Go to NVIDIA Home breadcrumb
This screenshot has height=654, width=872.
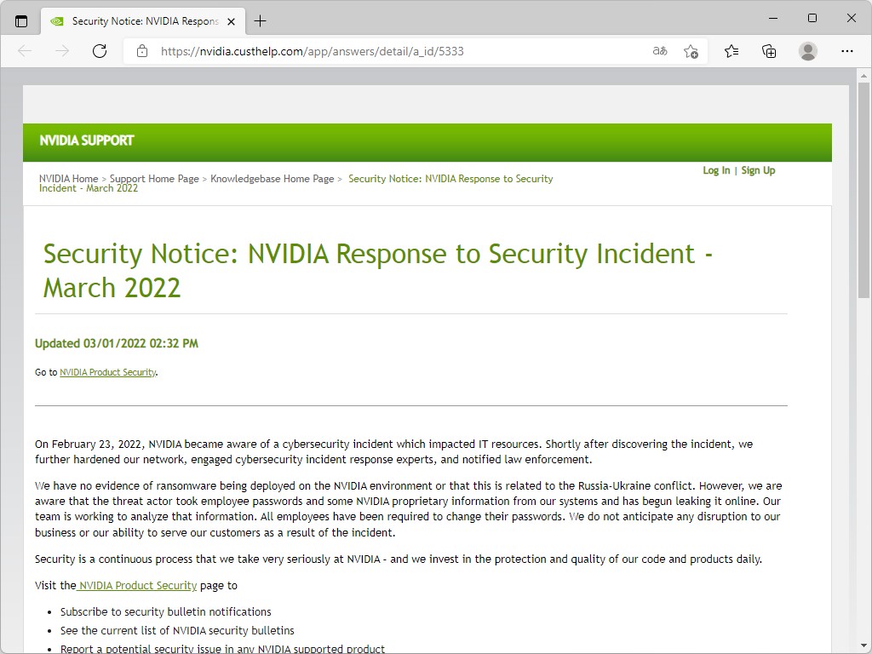[x=68, y=179]
